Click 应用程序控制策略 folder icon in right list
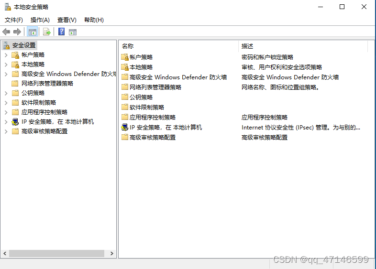This screenshot has width=376, height=269. [x=125, y=117]
